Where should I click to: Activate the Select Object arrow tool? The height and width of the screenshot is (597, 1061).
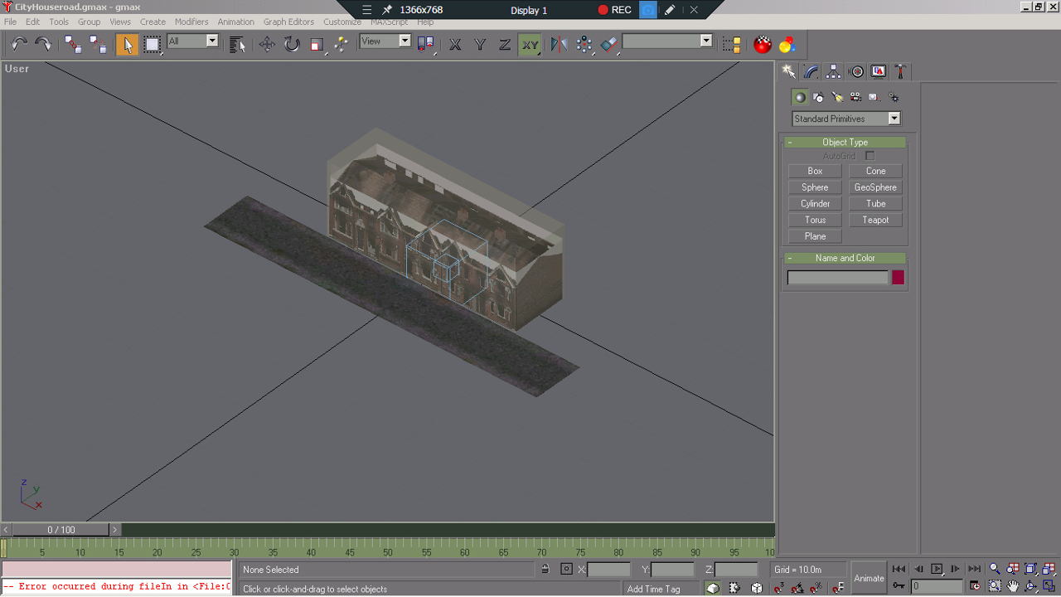pyautogui.click(x=127, y=45)
